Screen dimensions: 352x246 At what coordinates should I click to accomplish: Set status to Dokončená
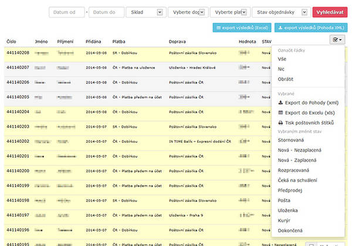[x=290, y=231]
